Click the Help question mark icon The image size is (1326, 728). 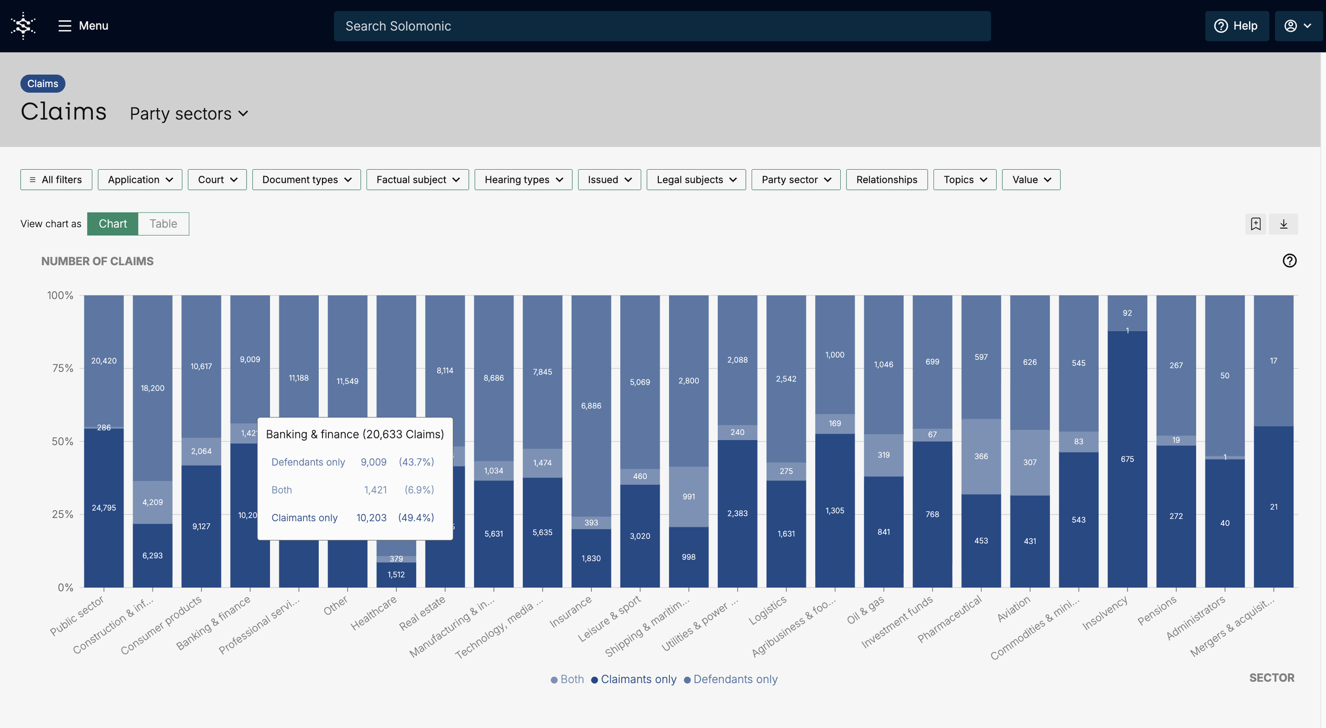(1221, 25)
